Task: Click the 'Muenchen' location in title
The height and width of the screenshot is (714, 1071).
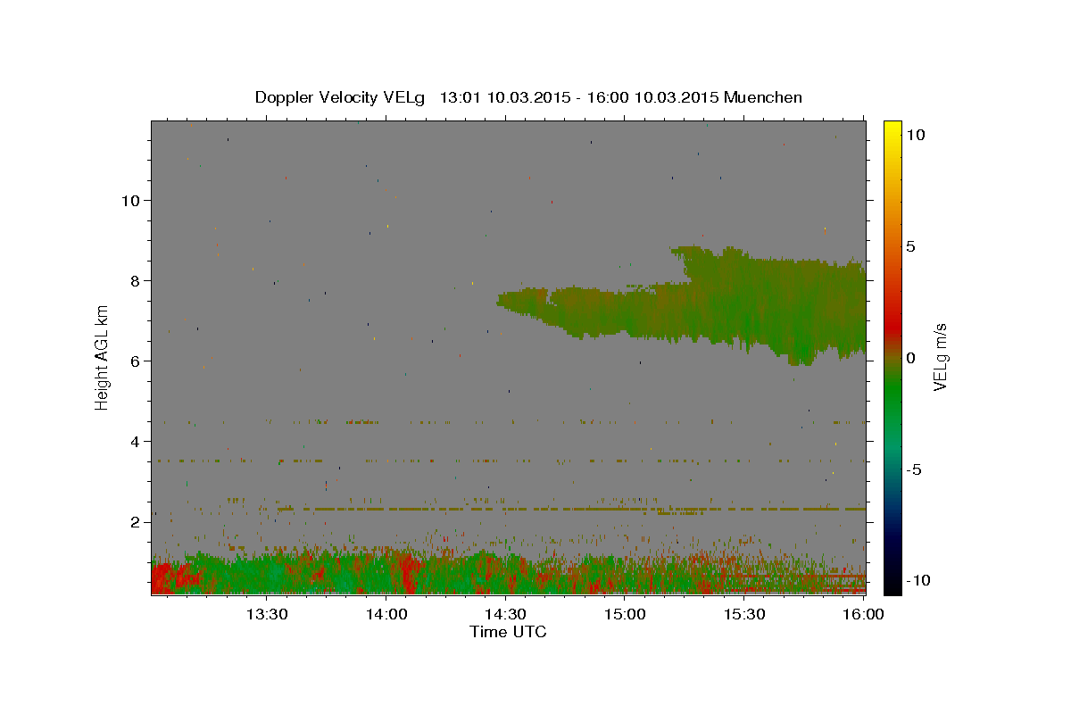Action: pyautogui.click(x=763, y=97)
